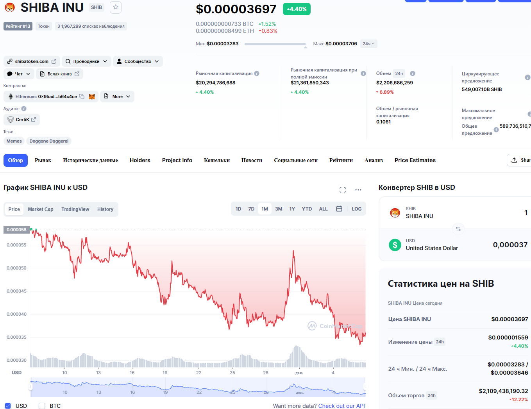The image size is (531, 409).
Task: Toggle LOG scale on chart
Action: [357, 209]
